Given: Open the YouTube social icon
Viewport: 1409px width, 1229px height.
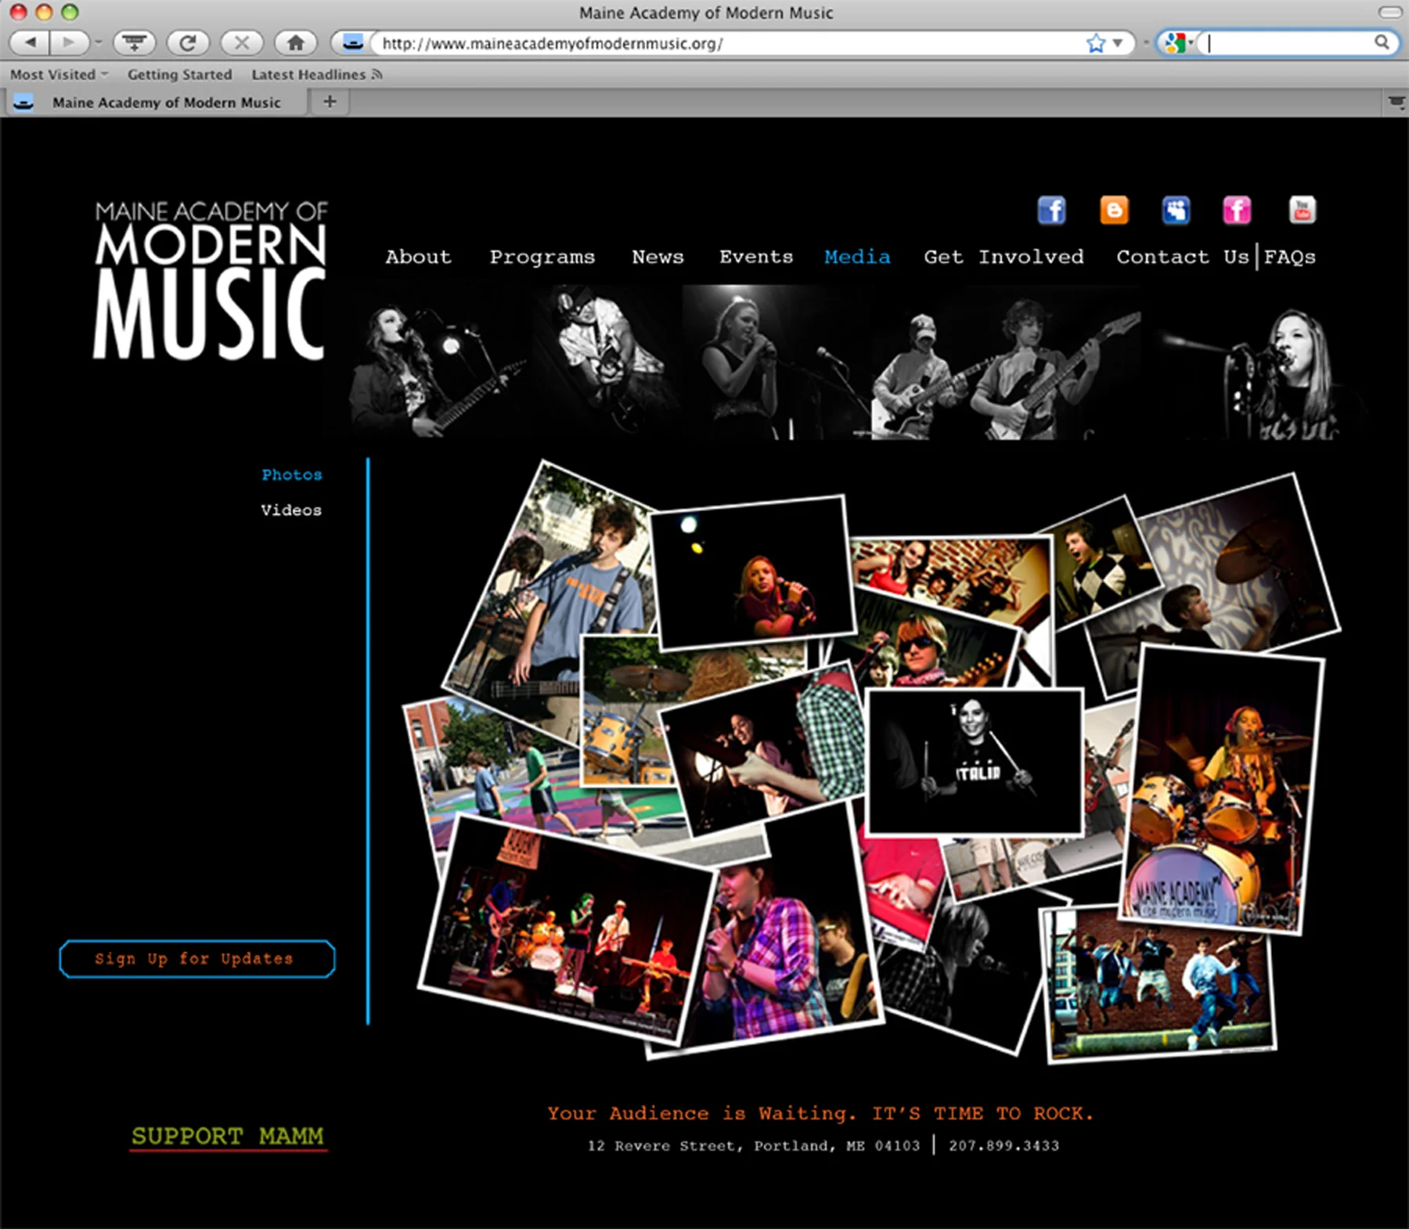Looking at the screenshot, I should [x=1303, y=210].
